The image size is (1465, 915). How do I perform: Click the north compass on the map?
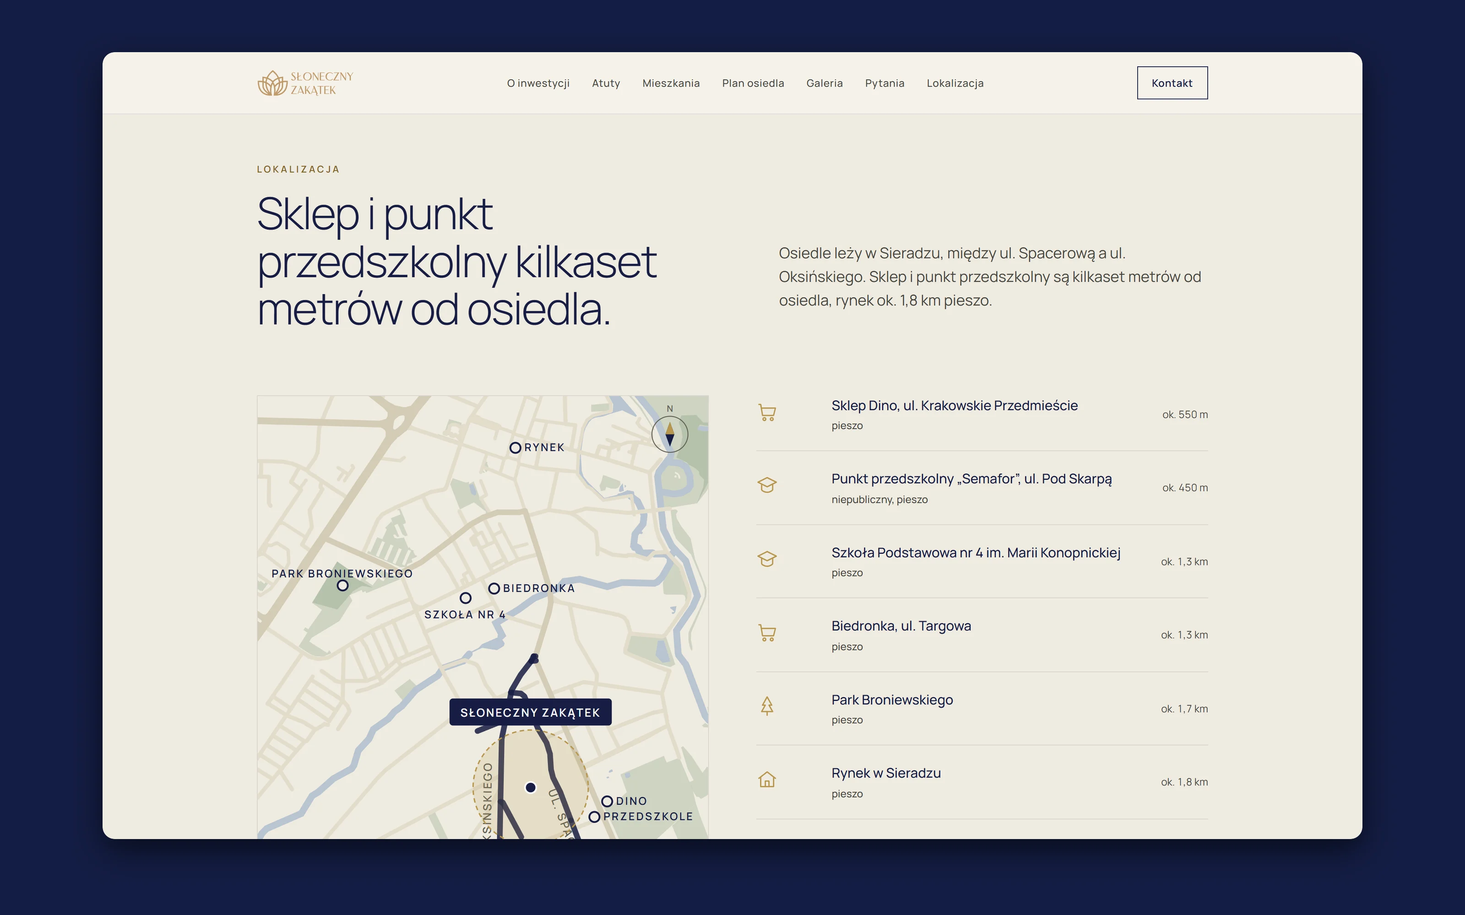[669, 434]
